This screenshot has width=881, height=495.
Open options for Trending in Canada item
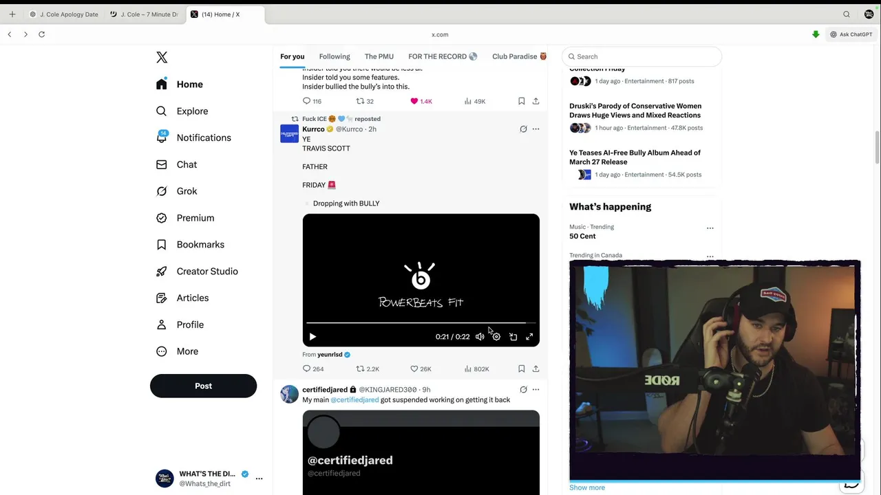pos(710,256)
